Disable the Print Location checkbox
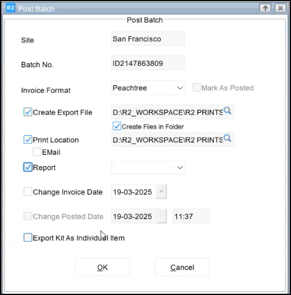 coord(28,139)
